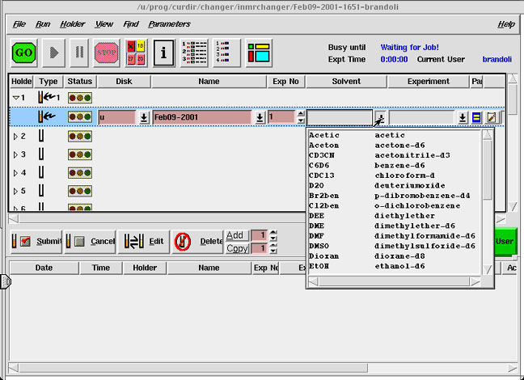Click the play arrow toolbar button

click(53, 53)
